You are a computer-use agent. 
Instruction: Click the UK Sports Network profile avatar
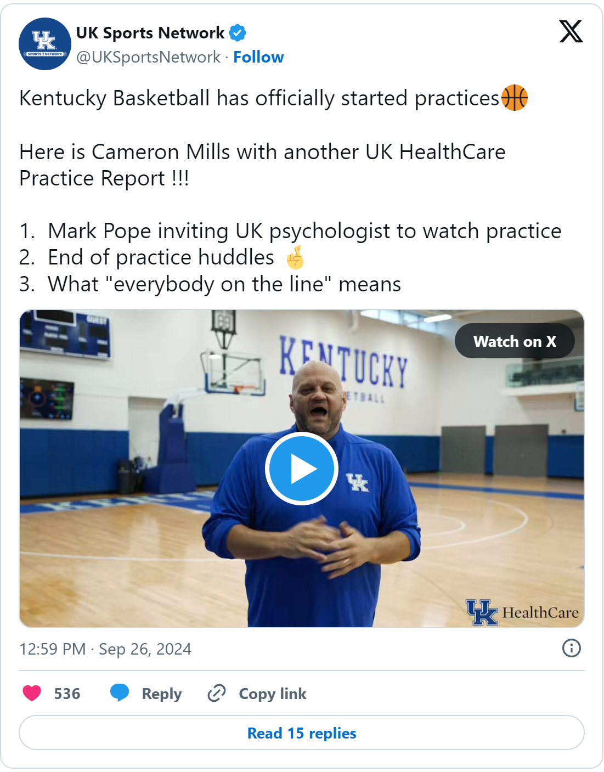pos(45,43)
